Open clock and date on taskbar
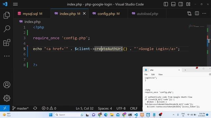 click(x=201, y=115)
